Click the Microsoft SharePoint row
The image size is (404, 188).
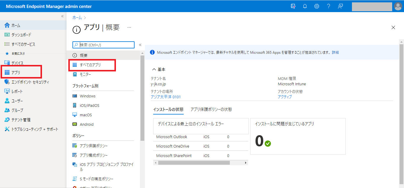click(x=201, y=156)
